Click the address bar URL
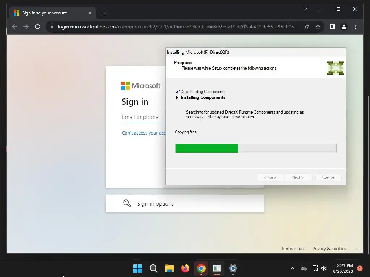This screenshot has height=277, width=370. click(x=177, y=27)
